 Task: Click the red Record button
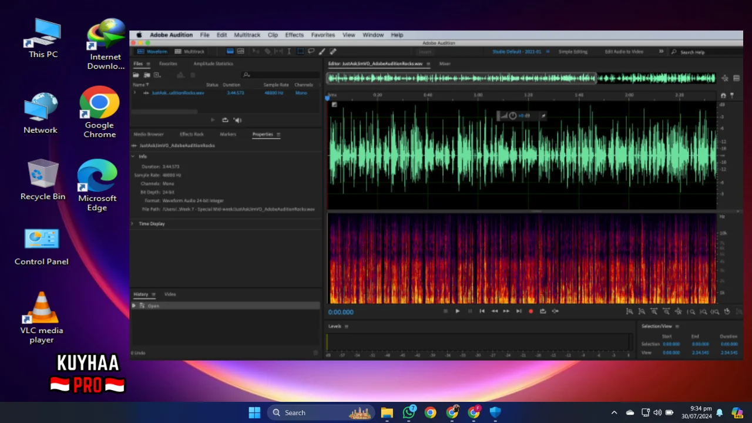point(531,311)
